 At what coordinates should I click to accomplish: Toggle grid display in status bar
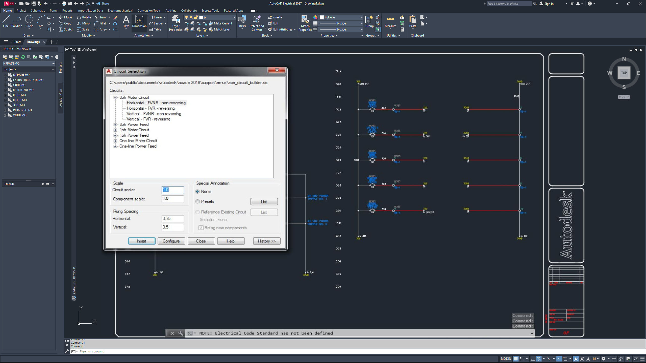(516, 359)
